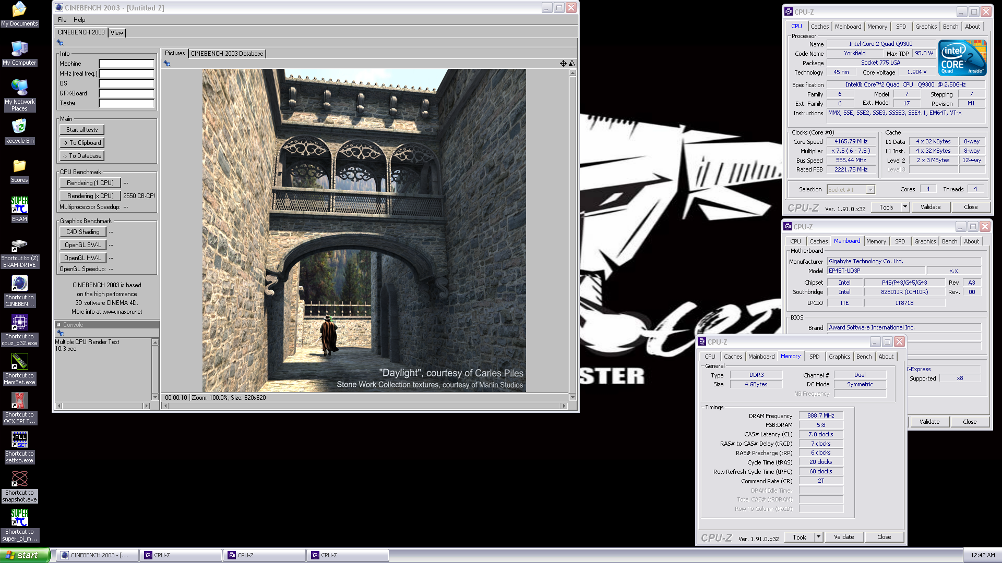Click Validate in Memory CPU-Z window

click(x=843, y=537)
